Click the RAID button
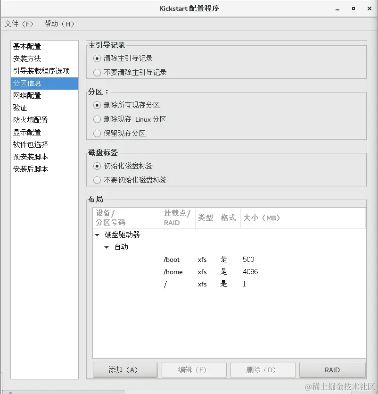The width and height of the screenshot is (378, 394). [x=332, y=370]
